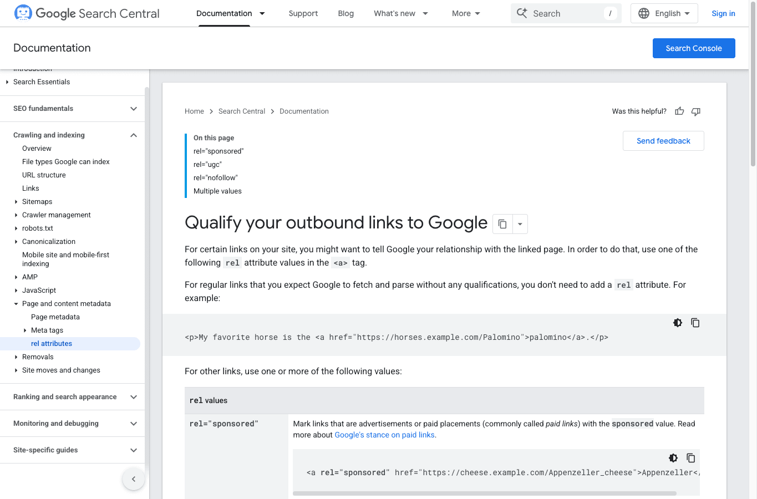Click the Search input field
Screen dimensions: 757x499
tap(566, 13)
